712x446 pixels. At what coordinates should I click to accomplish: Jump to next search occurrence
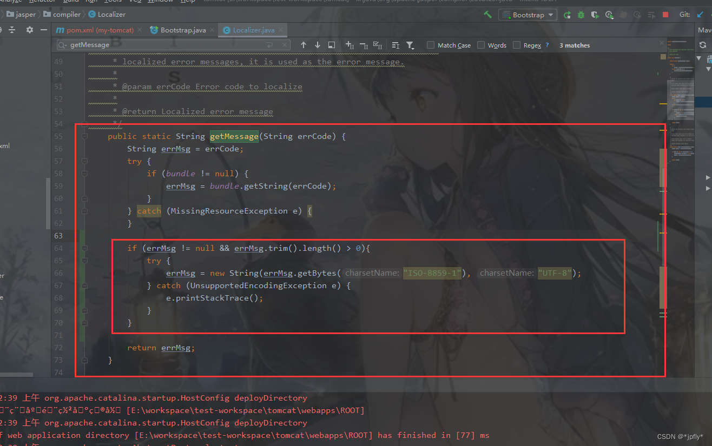318,45
